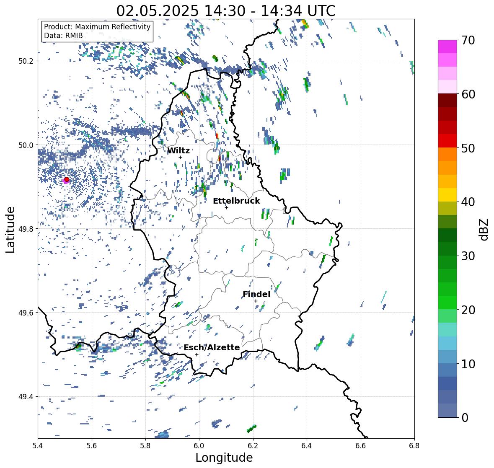Click the 10 colorbar tick value

[x=468, y=364]
